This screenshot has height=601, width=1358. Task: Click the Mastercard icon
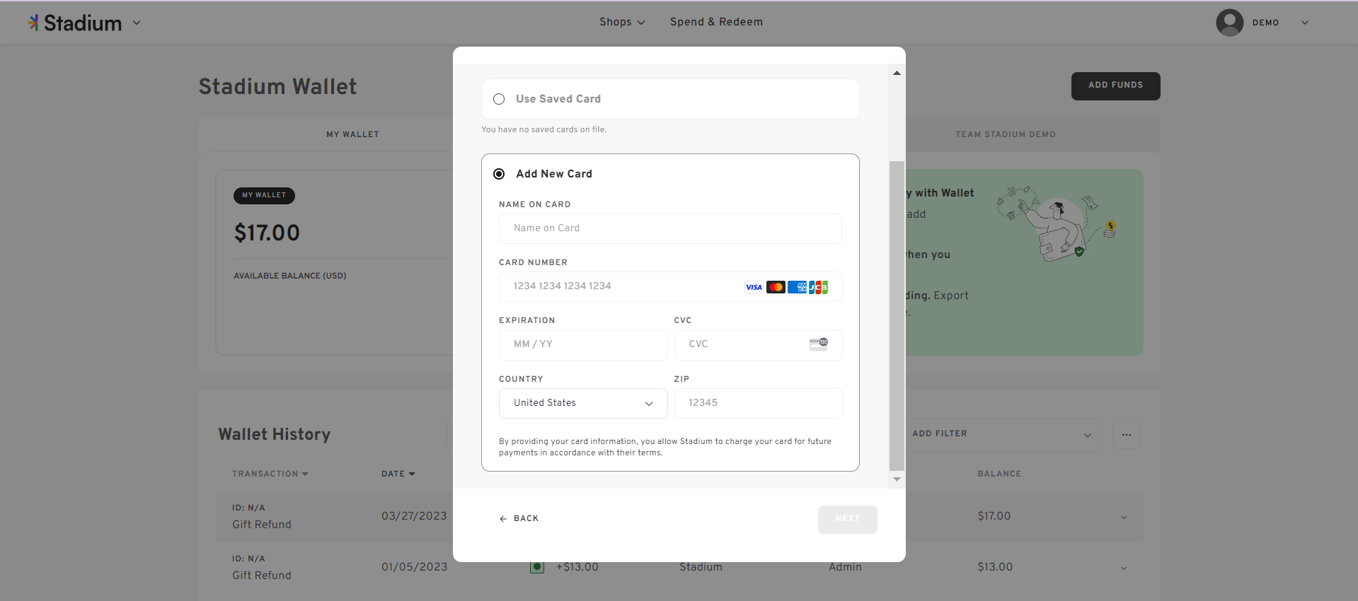pyautogui.click(x=776, y=287)
